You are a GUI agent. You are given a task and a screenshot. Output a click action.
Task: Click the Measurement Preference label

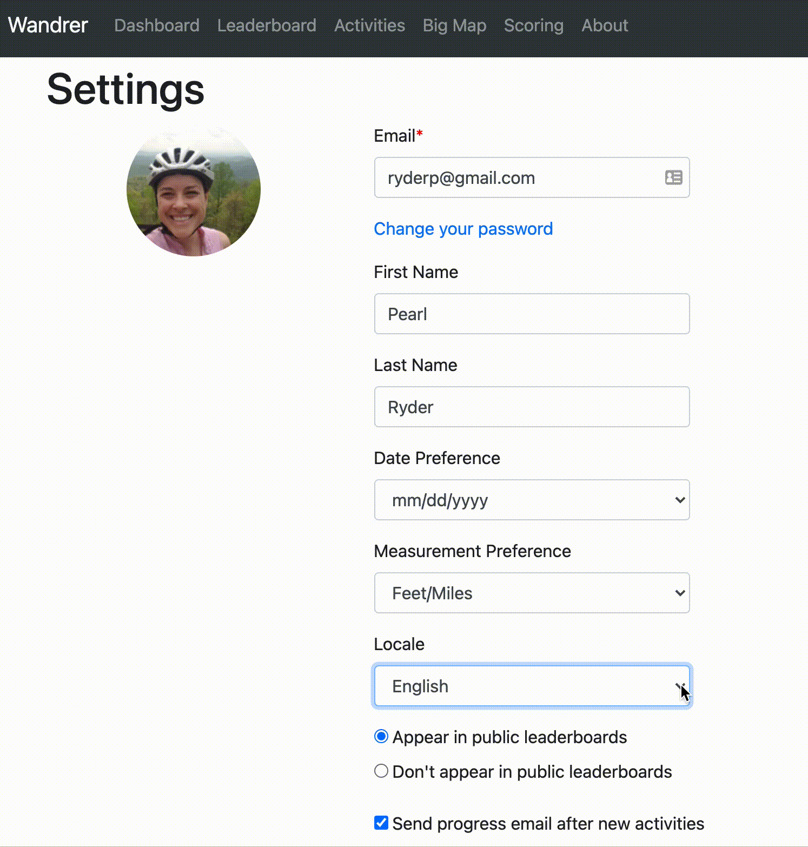click(472, 551)
